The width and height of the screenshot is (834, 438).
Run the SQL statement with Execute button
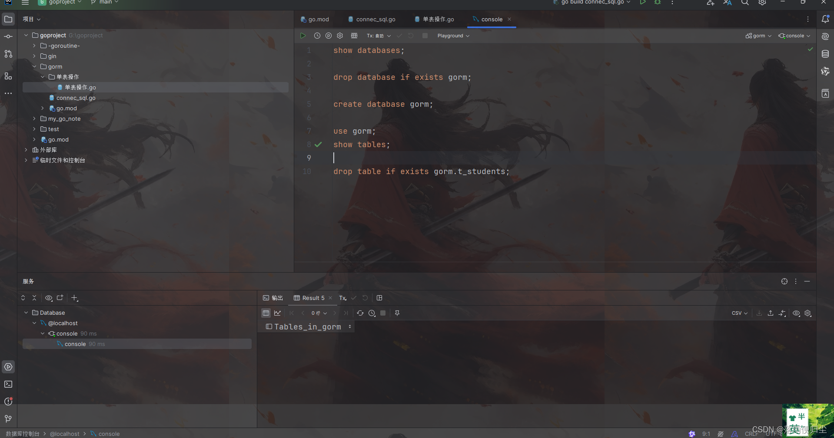pyautogui.click(x=303, y=36)
